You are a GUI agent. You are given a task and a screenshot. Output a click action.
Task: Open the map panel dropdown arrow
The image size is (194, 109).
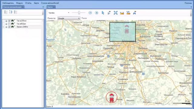point(191,7)
